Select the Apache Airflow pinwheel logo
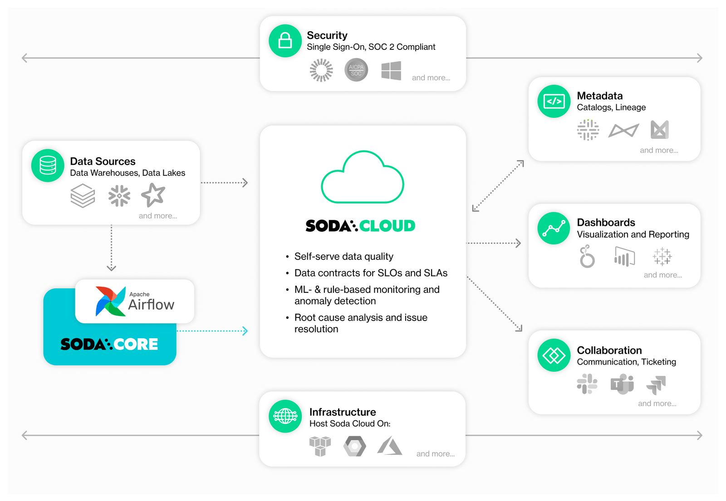 111,301
